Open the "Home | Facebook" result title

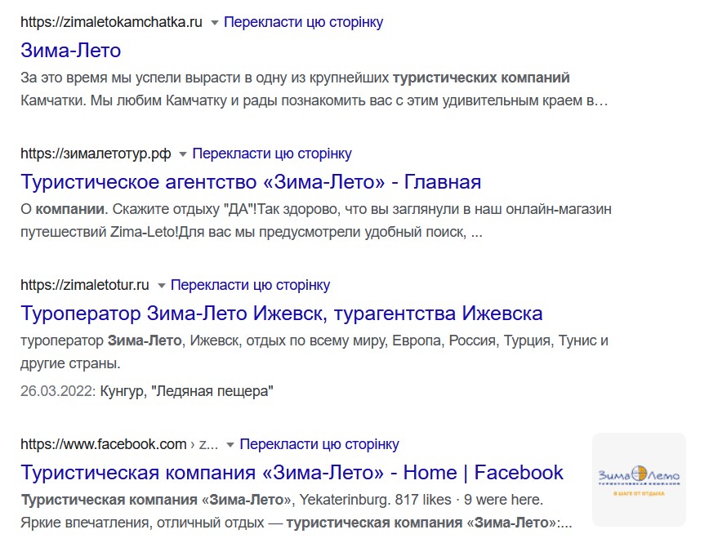pyautogui.click(x=292, y=472)
